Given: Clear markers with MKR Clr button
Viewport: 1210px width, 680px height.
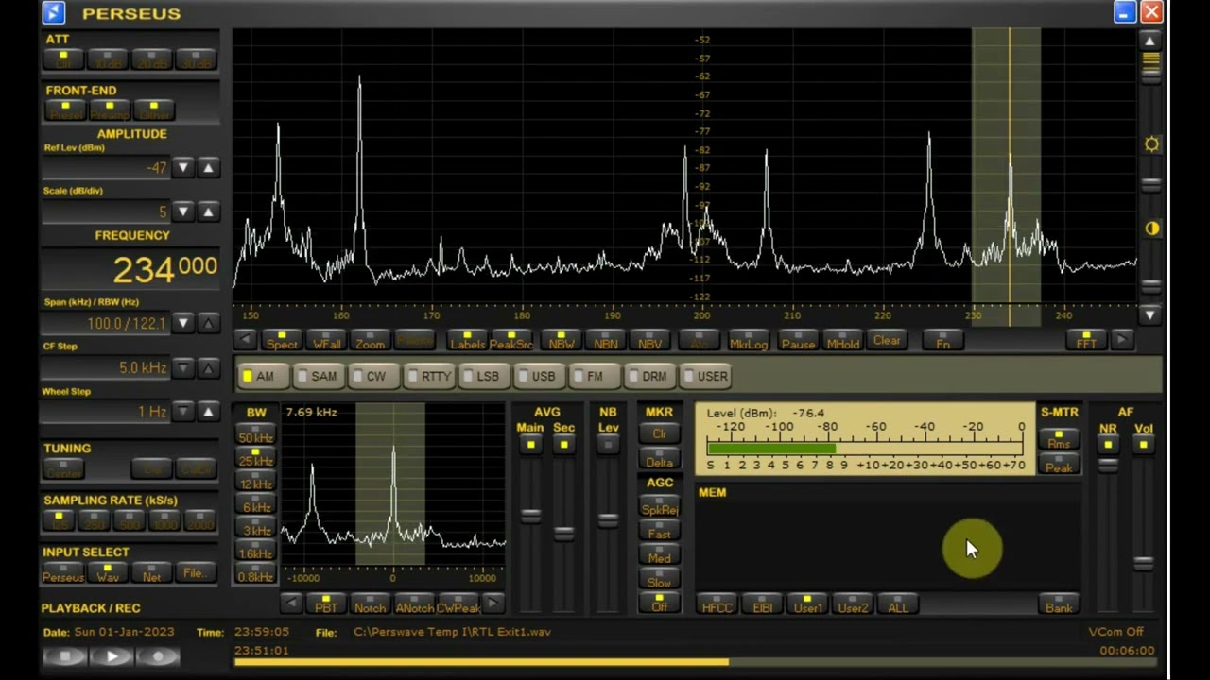Looking at the screenshot, I should coord(659,433).
